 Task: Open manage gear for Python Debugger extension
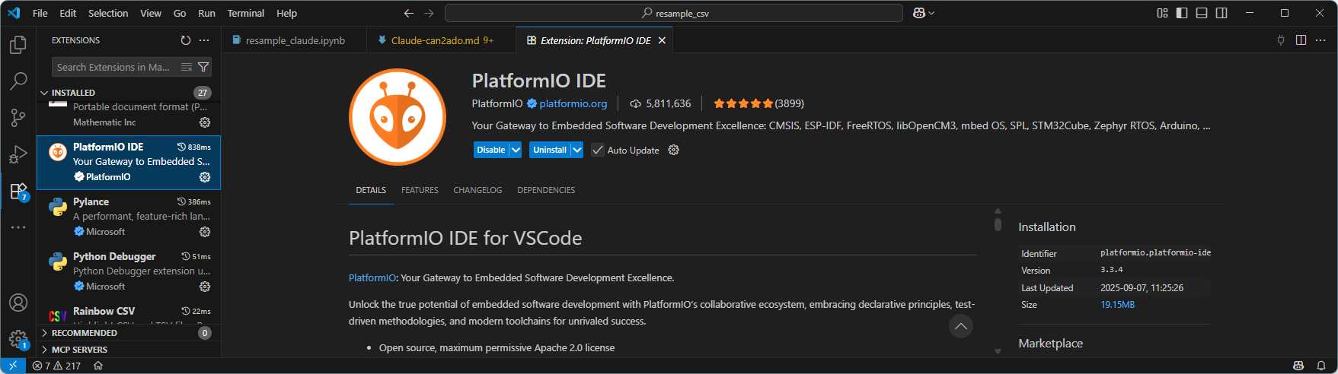(x=205, y=287)
